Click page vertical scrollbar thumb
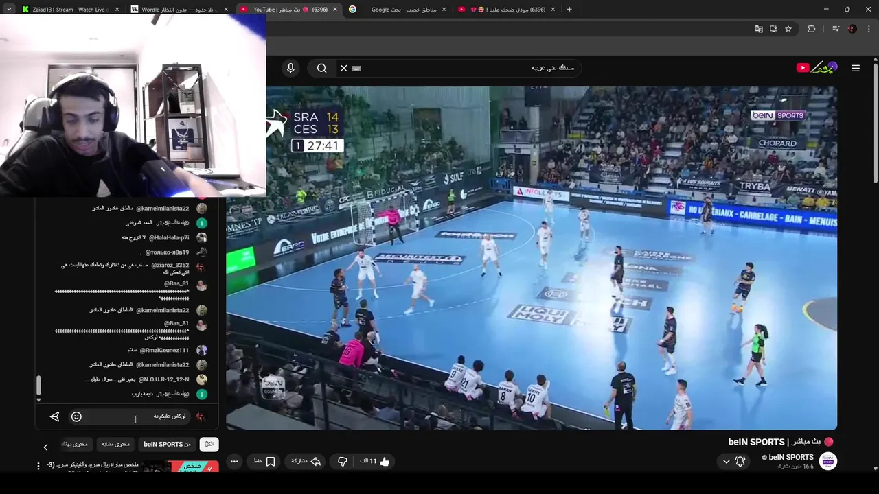The width and height of the screenshot is (879, 494). click(x=875, y=123)
